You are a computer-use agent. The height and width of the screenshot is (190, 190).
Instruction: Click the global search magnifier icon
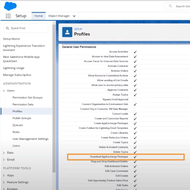[x=170, y=6]
